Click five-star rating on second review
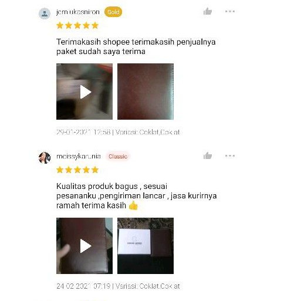Viewport: 301px width, 301px height. (77, 170)
